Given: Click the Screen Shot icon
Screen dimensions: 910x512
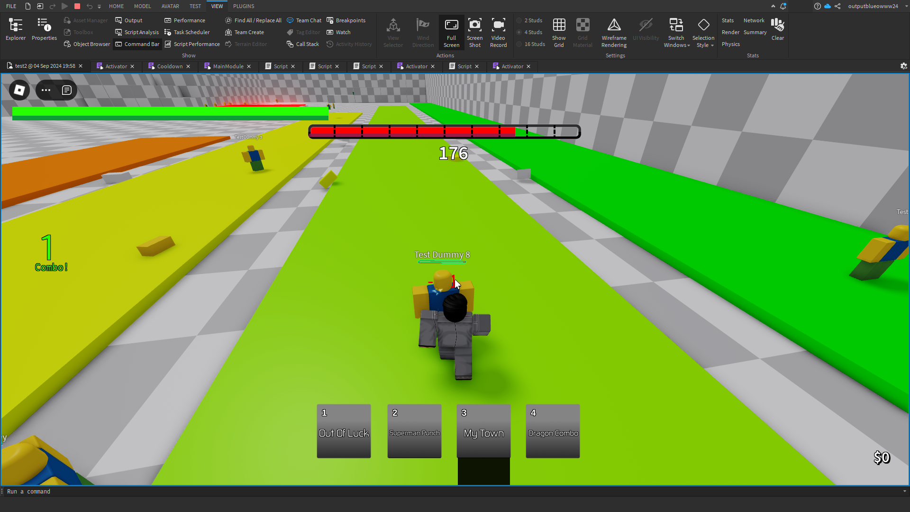Looking at the screenshot, I should [474, 32].
